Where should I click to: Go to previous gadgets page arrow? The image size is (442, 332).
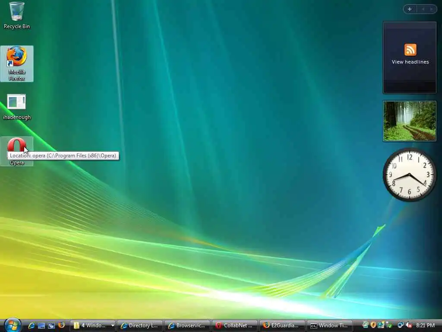coord(423,9)
